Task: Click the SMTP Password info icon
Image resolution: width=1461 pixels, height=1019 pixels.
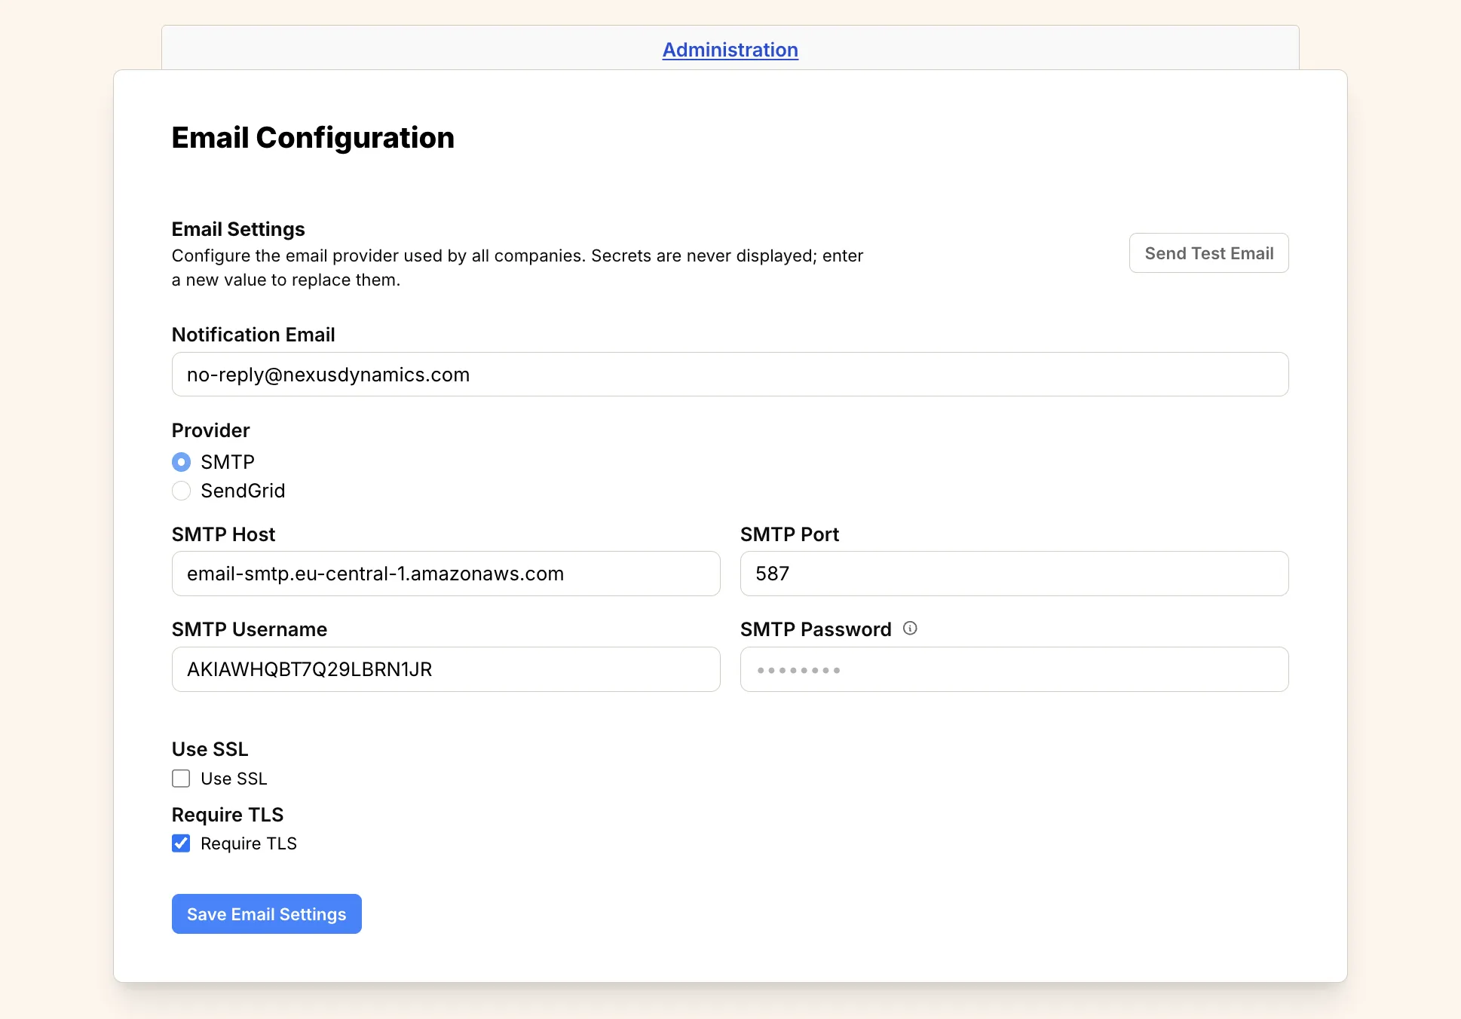Action: click(911, 628)
